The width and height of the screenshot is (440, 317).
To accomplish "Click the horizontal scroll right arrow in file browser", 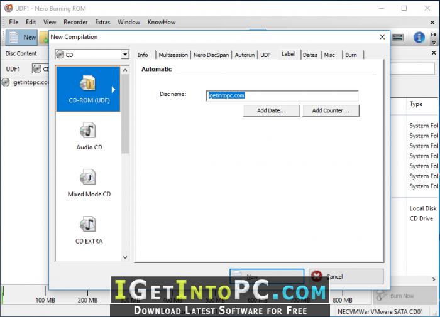I will pos(434,279).
